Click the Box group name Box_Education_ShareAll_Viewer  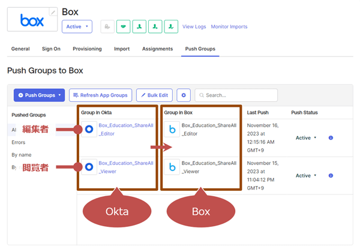(x=209, y=167)
